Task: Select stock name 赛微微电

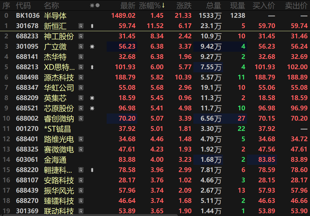Action: (59, 149)
